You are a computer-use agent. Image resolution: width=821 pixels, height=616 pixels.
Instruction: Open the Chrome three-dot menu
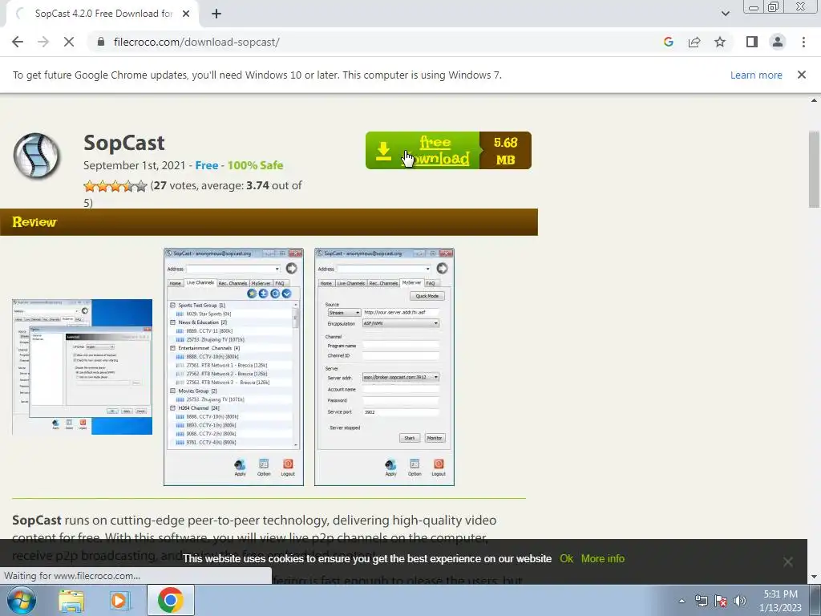pyautogui.click(x=803, y=42)
